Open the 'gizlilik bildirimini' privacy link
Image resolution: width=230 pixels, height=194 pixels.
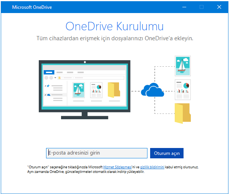pyautogui.click(x=152, y=167)
